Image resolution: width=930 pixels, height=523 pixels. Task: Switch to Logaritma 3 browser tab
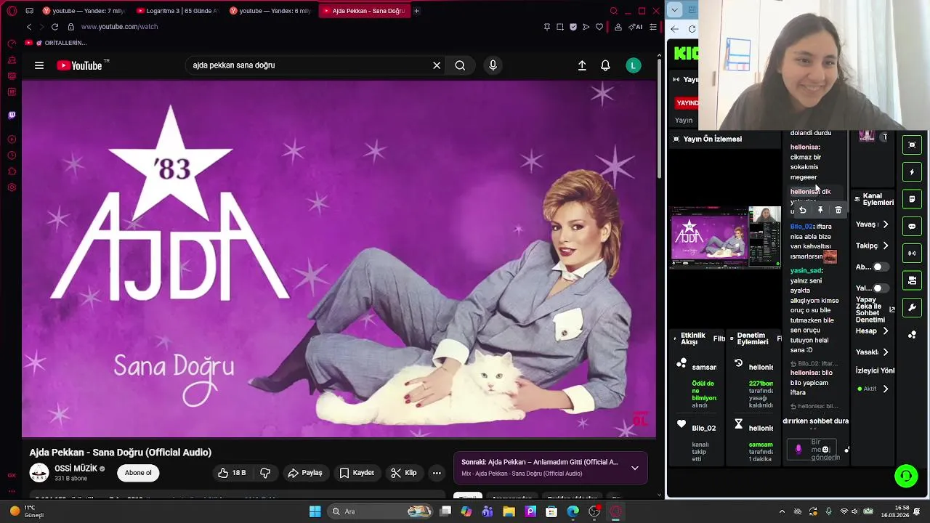pos(177,11)
